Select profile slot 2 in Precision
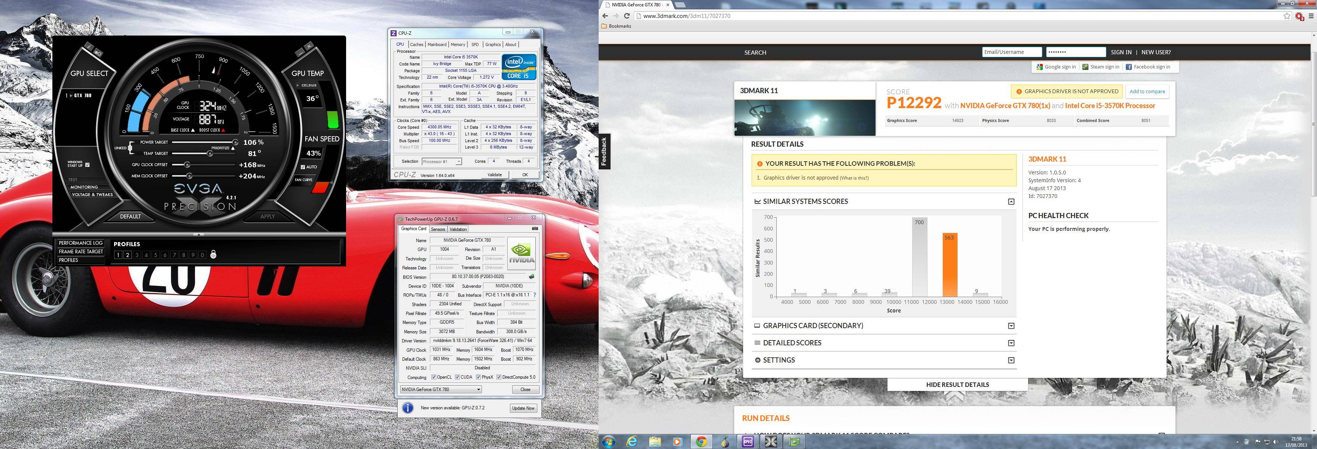 click(127, 255)
